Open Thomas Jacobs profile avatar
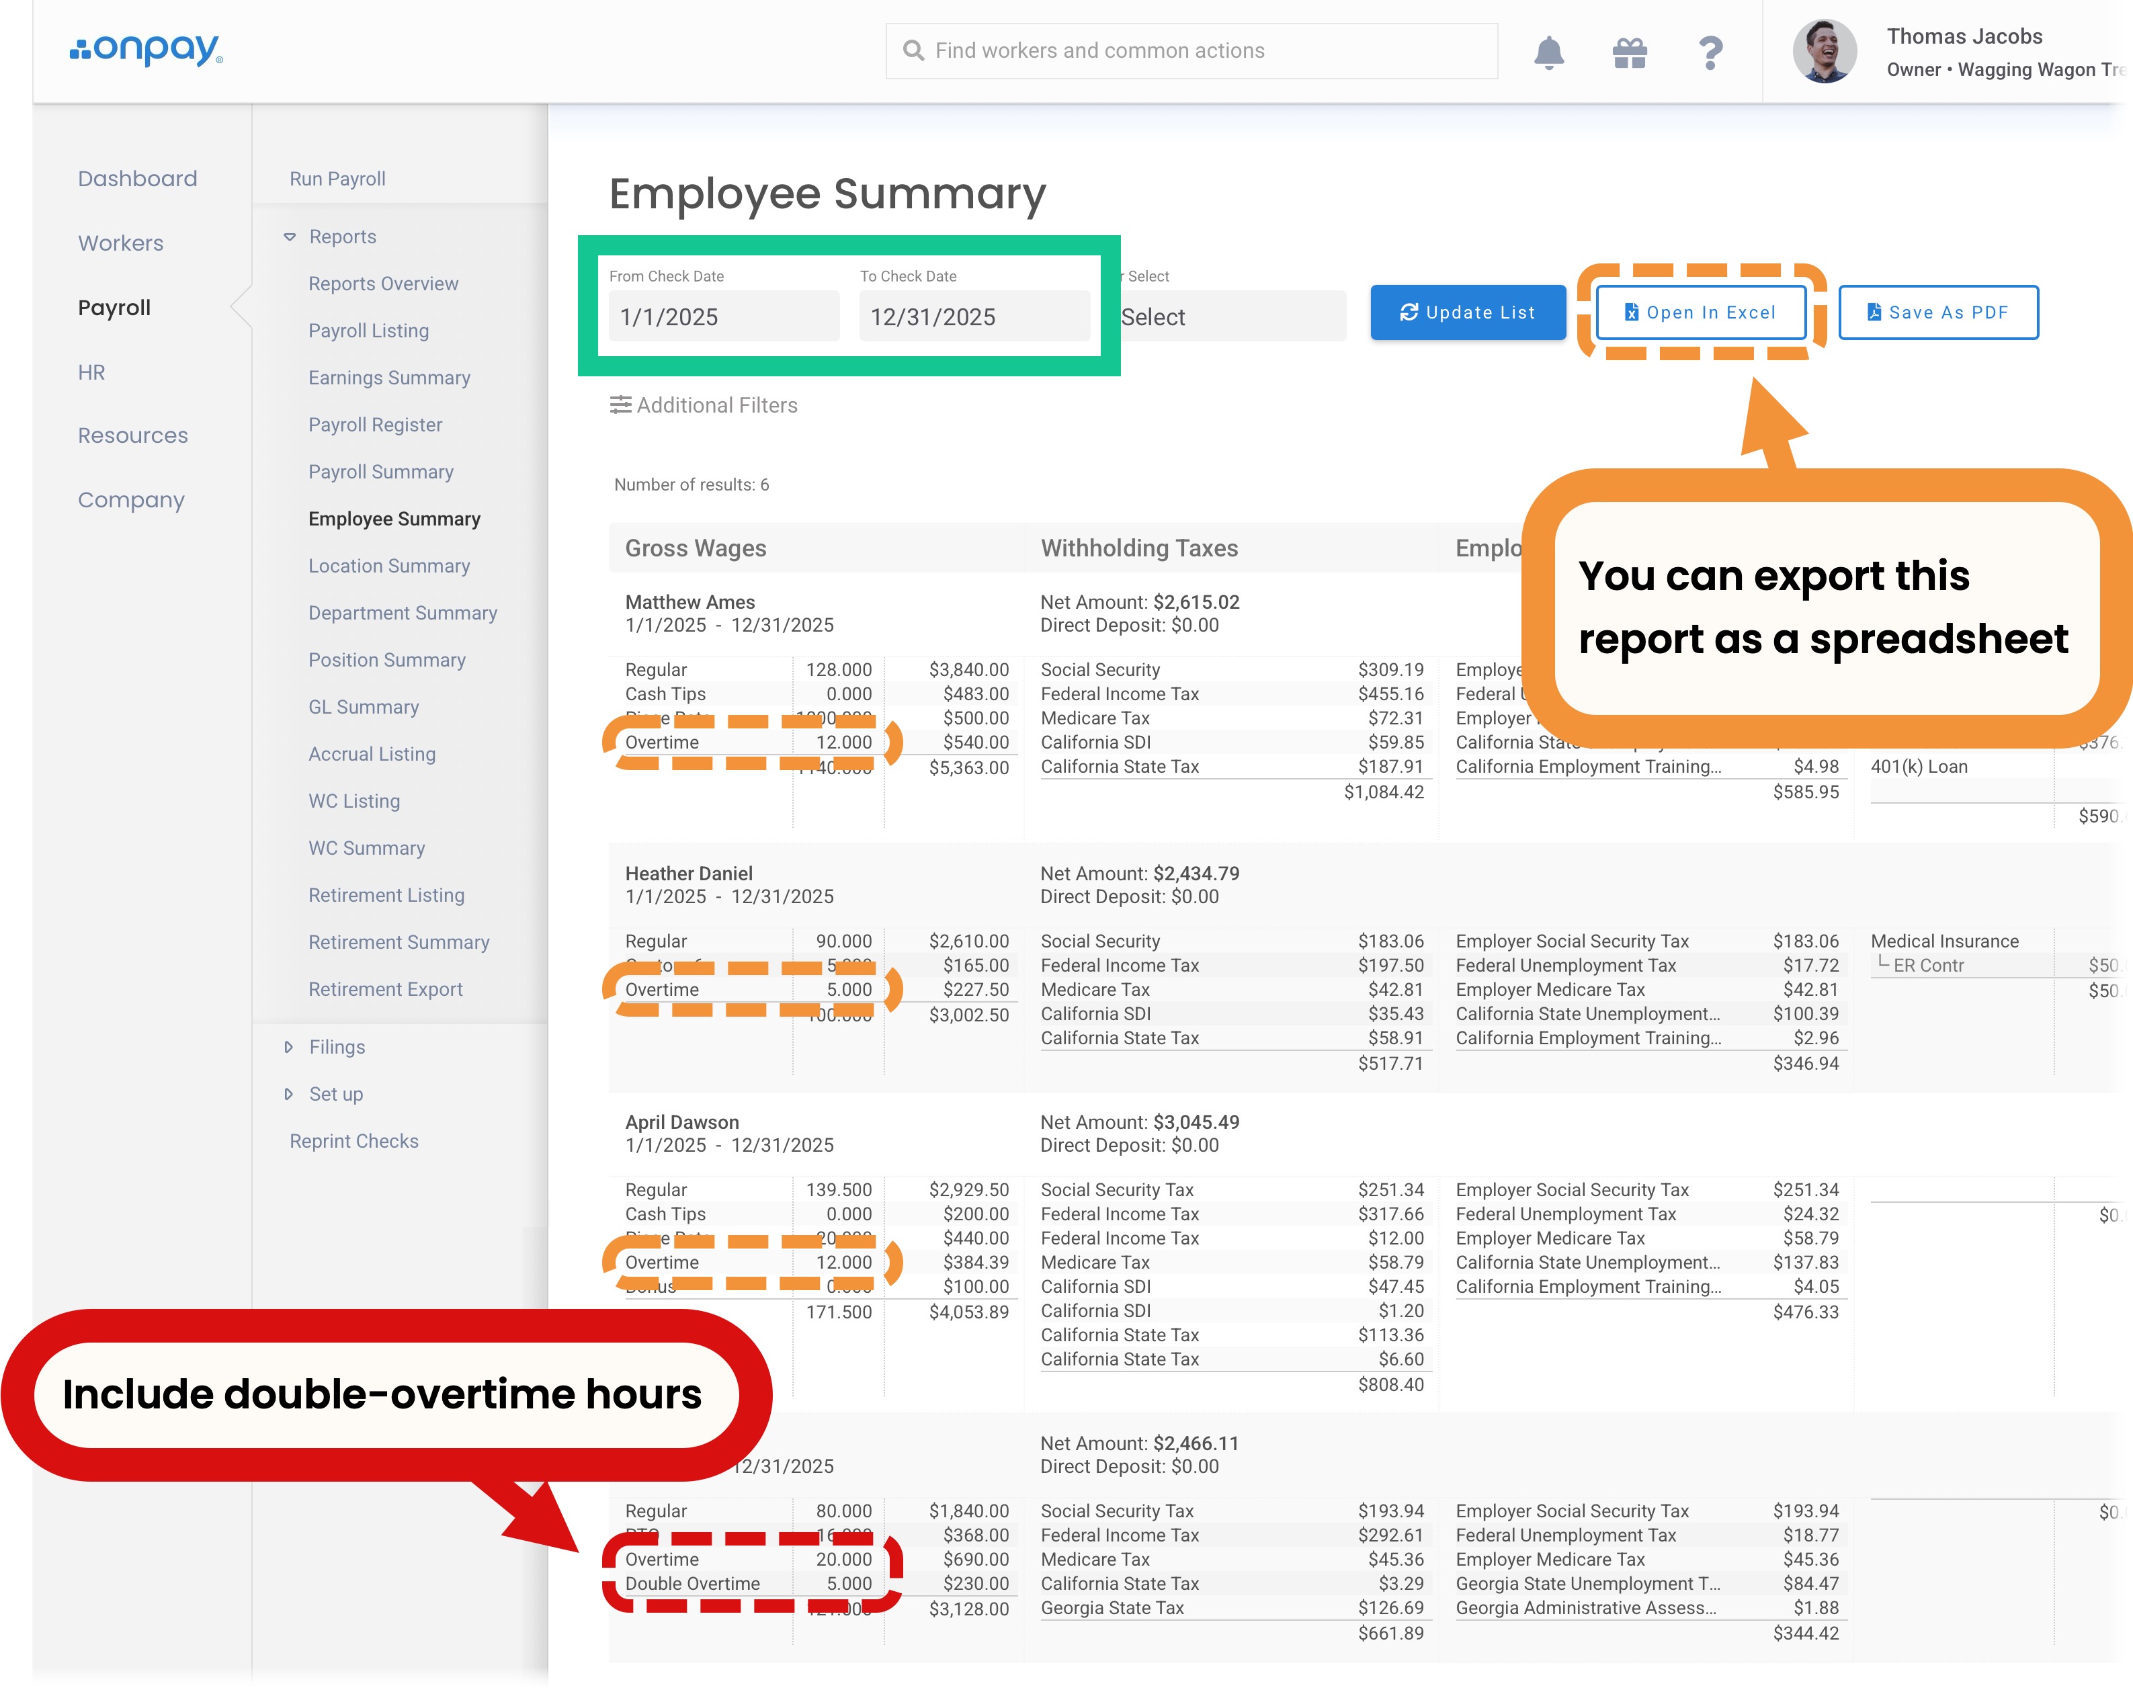Screen dimensions: 2133x1692 (x=1825, y=52)
